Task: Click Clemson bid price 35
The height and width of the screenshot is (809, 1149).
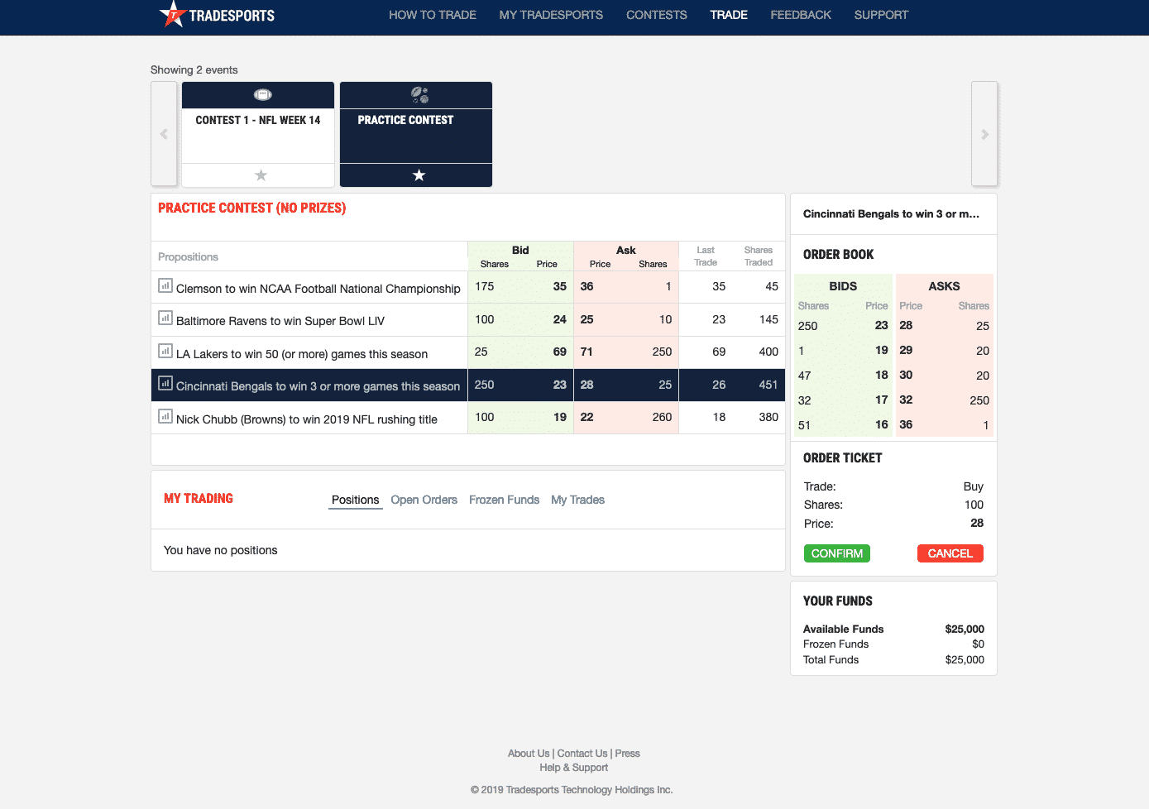Action: [x=560, y=286]
